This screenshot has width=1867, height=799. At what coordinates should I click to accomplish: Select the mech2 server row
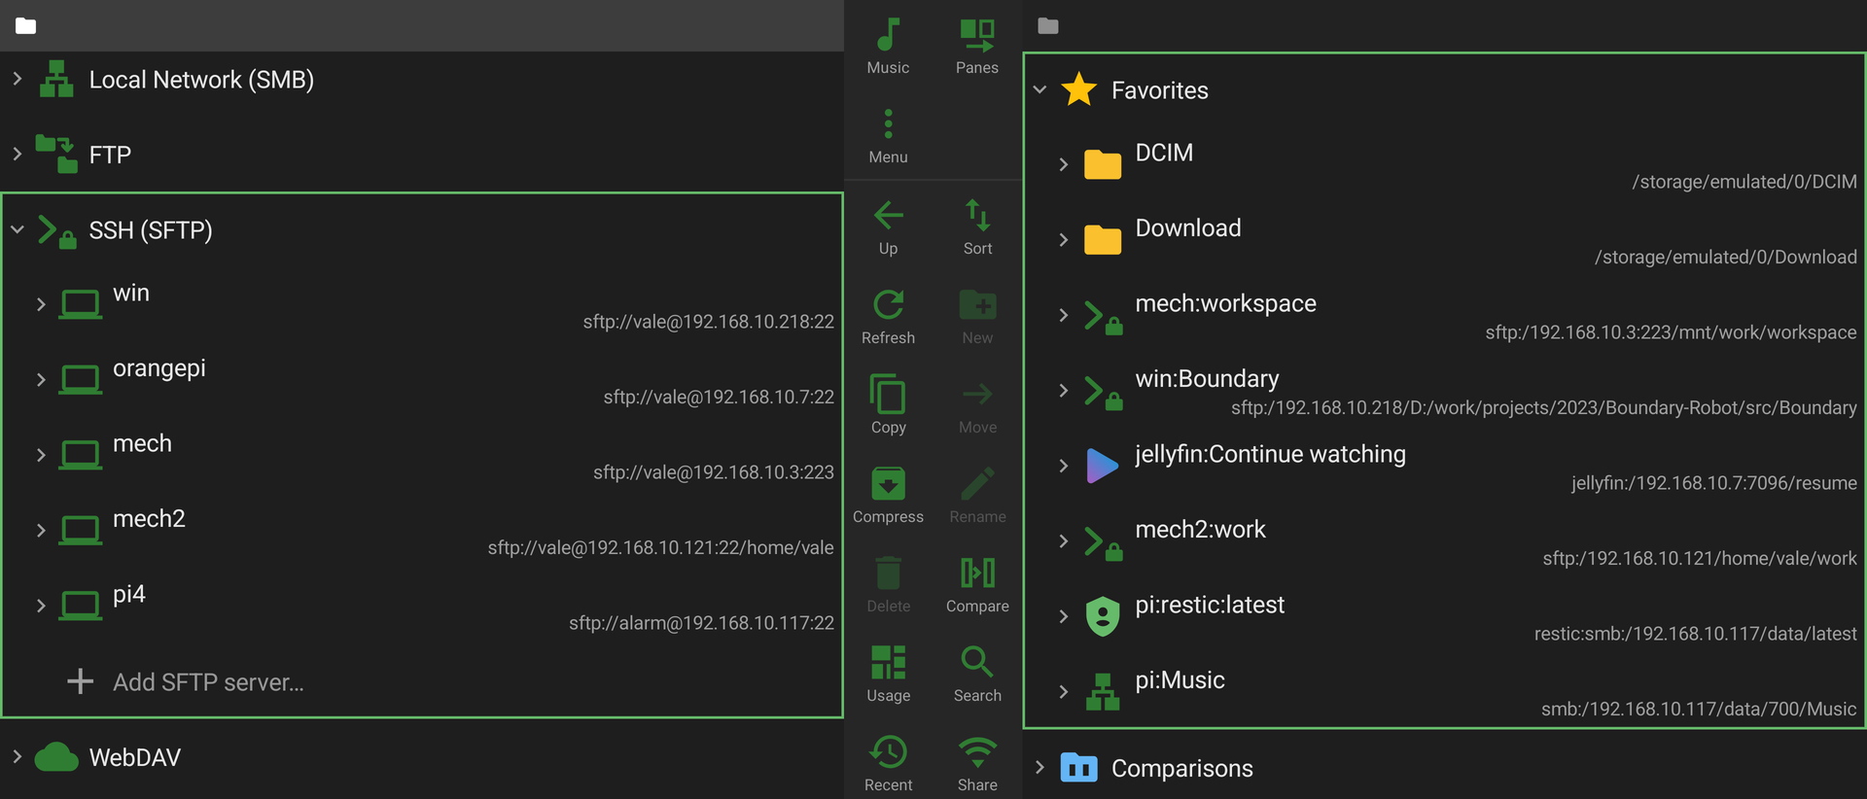[423, 531]
